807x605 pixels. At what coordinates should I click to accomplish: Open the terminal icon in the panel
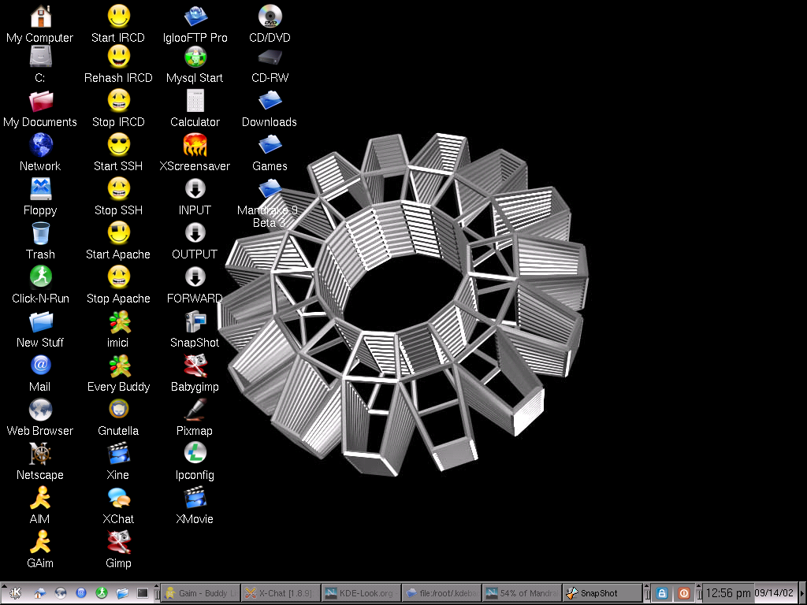(143, 593)
